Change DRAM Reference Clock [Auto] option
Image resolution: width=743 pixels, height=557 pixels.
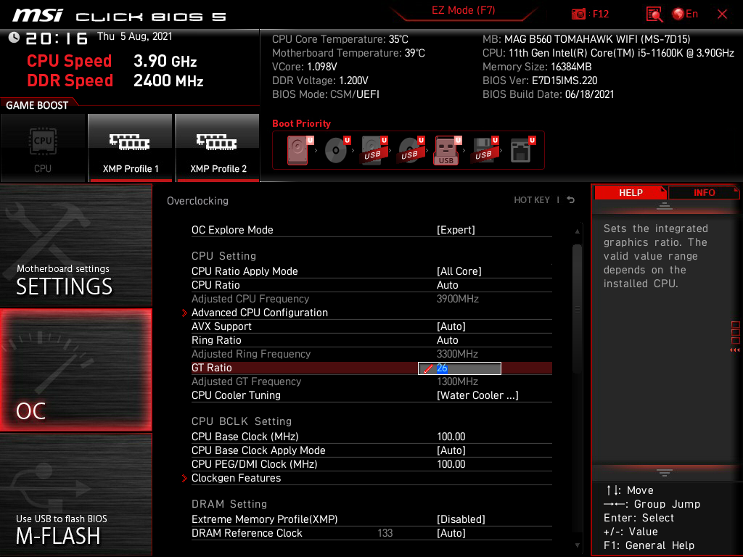pos(451,533)
